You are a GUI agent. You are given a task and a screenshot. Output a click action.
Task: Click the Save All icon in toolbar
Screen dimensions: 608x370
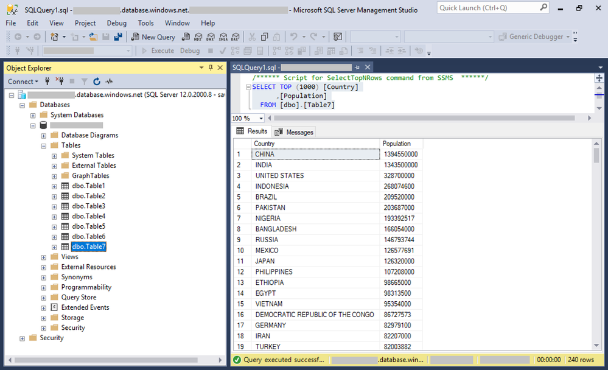click(118, 37)
